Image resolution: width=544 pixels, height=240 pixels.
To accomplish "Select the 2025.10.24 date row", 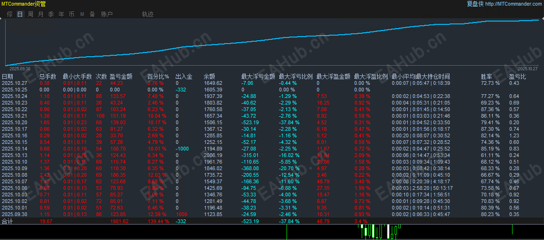I will point(272,96).
